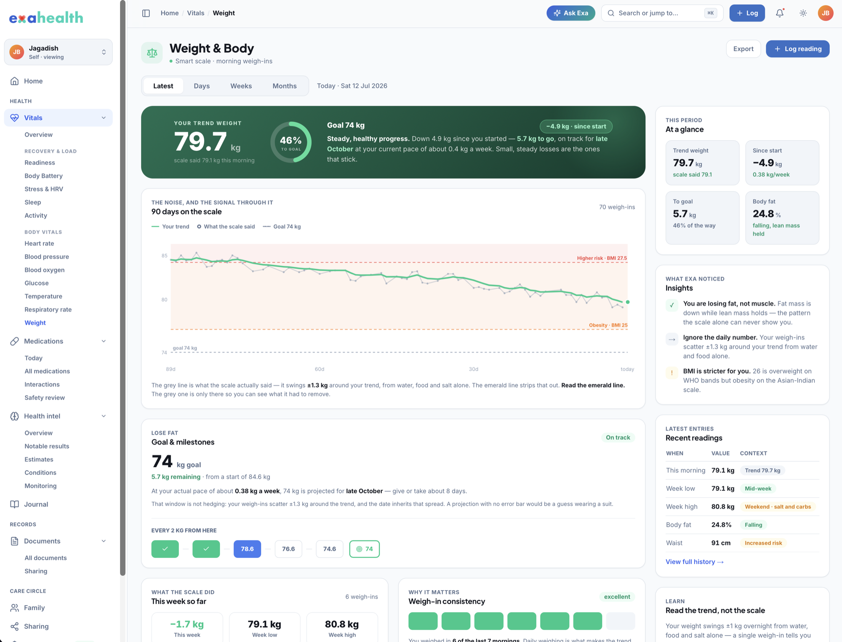The height and width of the screenshot is (642, 842).
Task: Click the Log reading button
Action: [x=797, y=49]
